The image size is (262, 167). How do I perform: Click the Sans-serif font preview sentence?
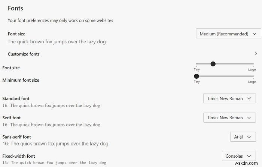pos(55,144)
